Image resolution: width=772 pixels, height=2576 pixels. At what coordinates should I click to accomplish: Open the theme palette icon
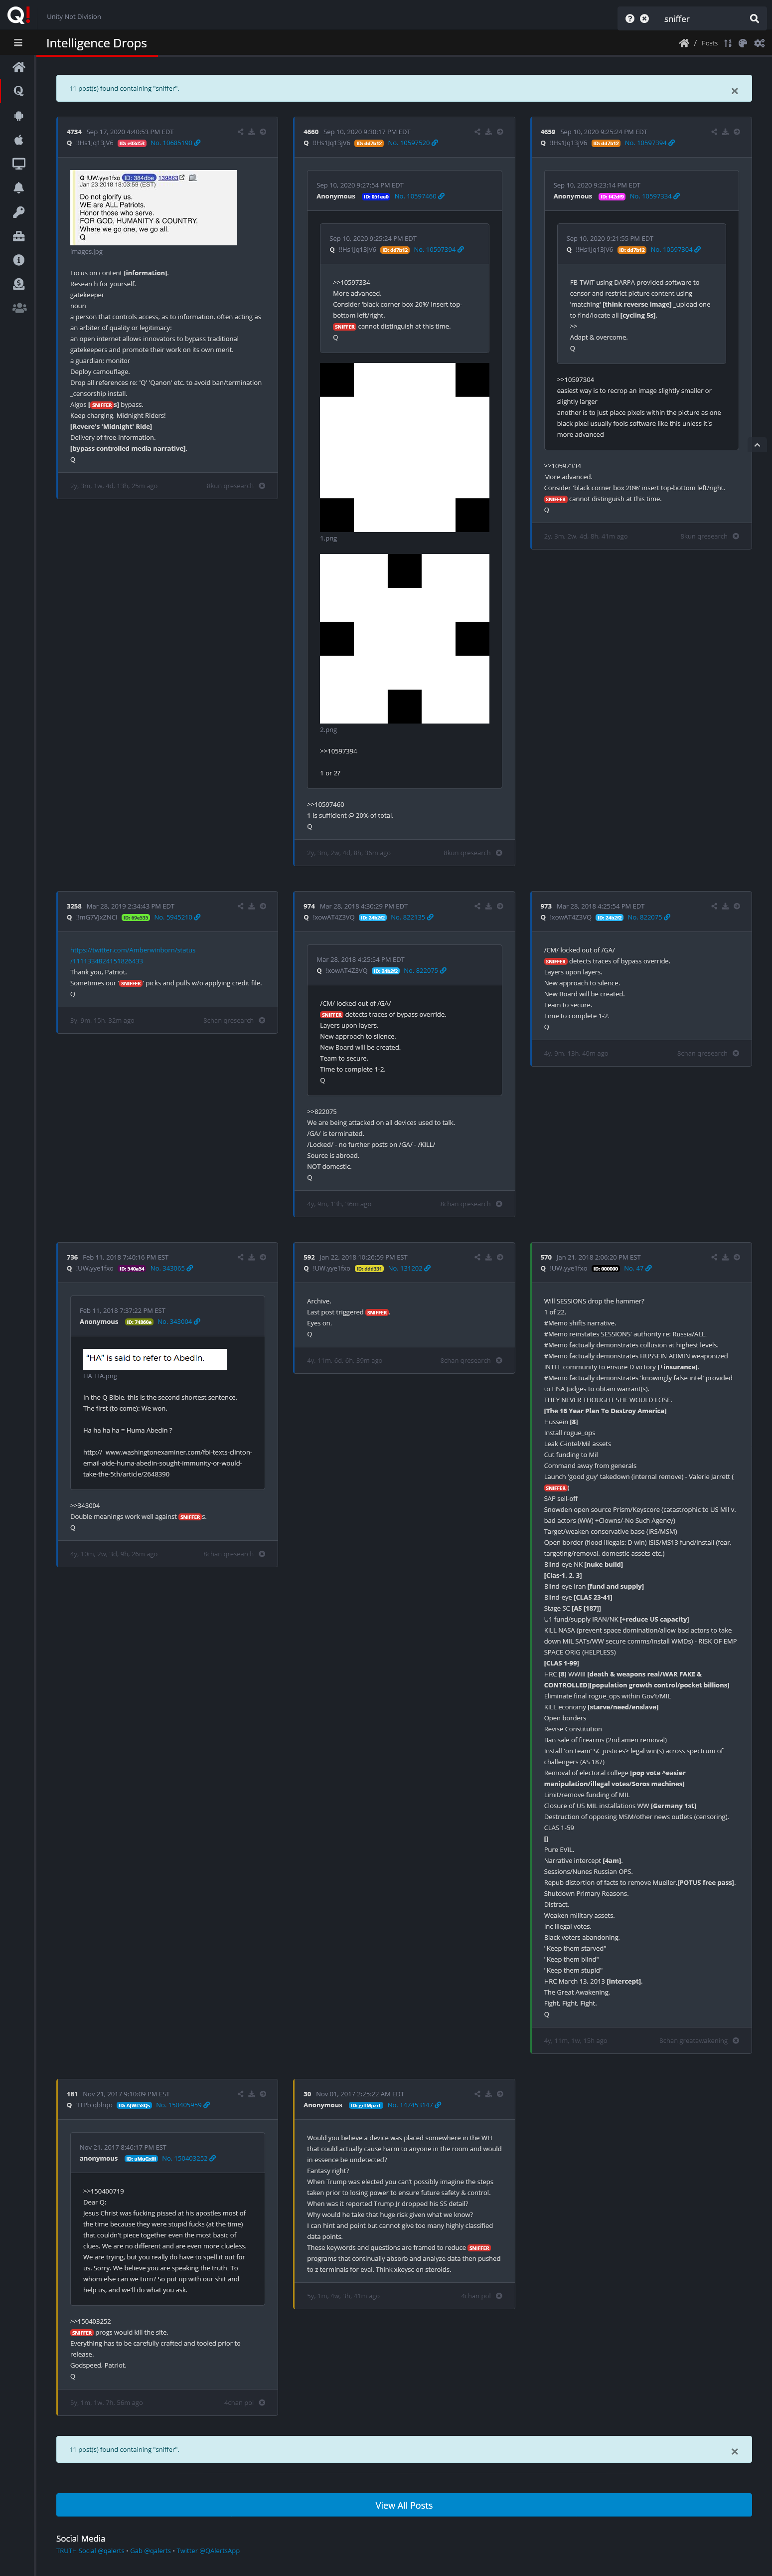click(x=742, y=43)
